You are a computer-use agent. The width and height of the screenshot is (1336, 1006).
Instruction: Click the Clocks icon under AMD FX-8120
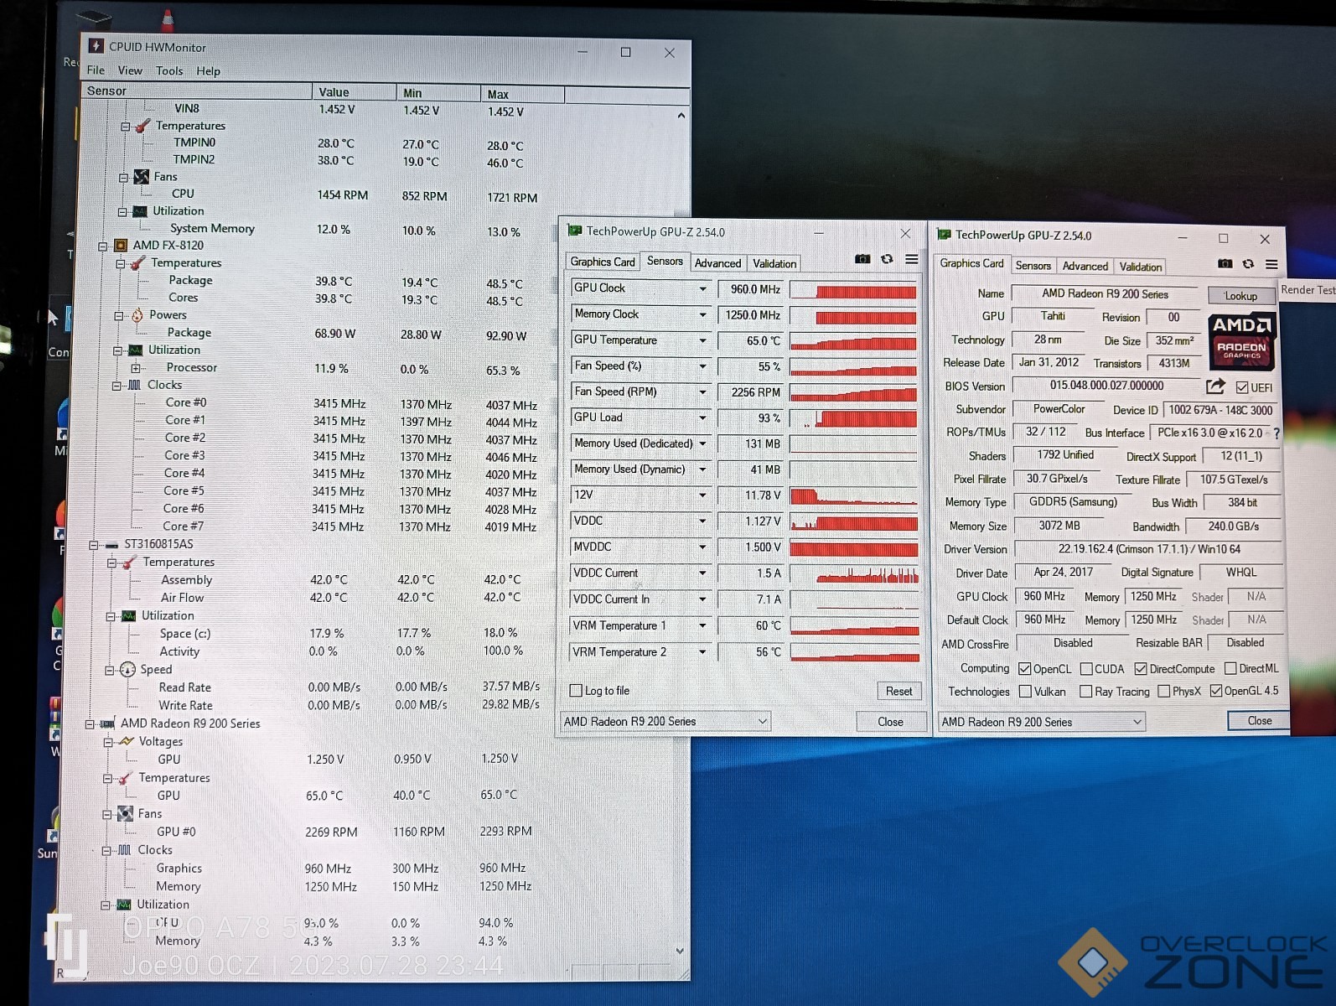[x=134, y=385]
